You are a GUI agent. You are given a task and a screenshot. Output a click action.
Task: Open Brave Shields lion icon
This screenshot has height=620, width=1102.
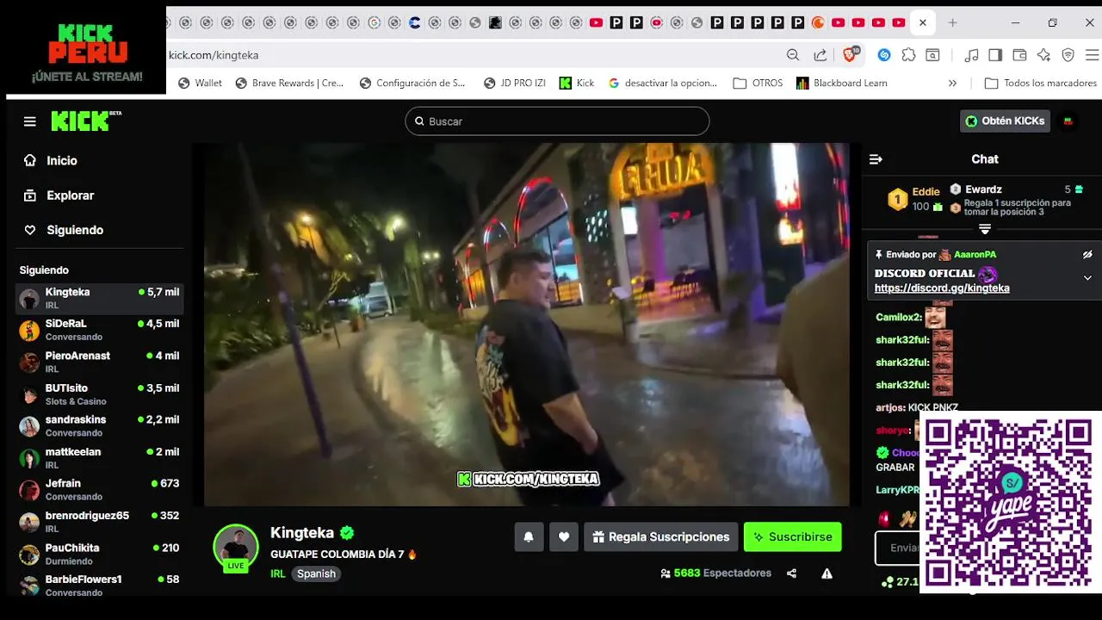(851, 54)
